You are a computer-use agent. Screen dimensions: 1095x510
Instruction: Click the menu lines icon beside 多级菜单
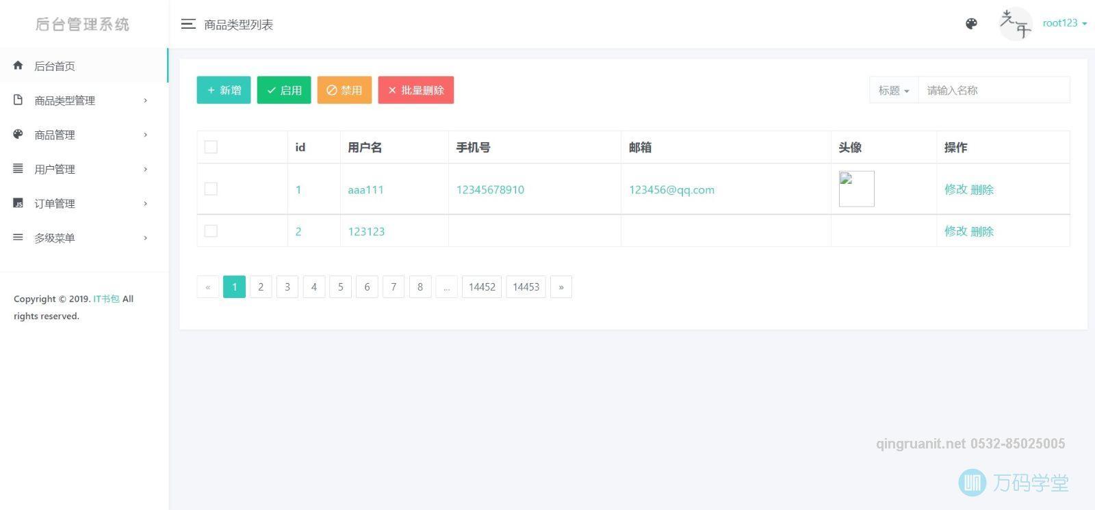pyautogui.click(x=18, y=237)
